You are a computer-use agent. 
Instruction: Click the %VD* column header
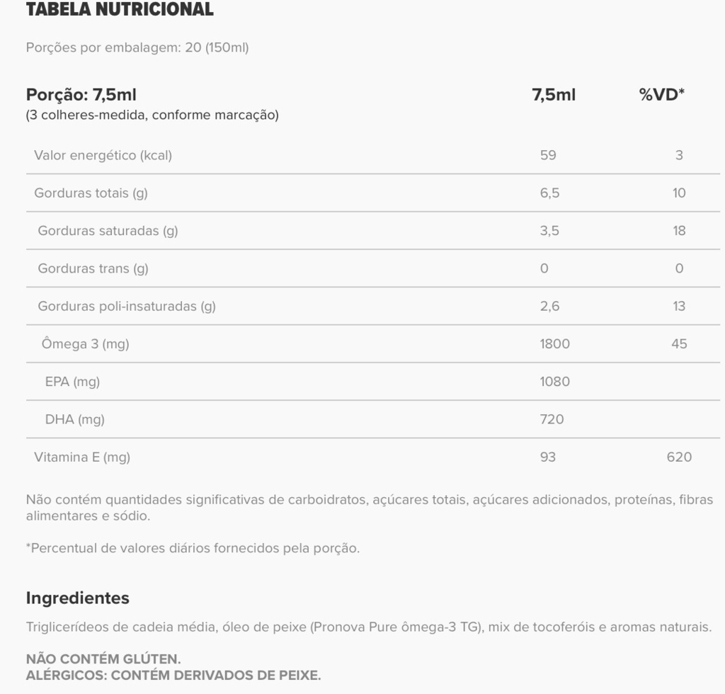[662, 95]
